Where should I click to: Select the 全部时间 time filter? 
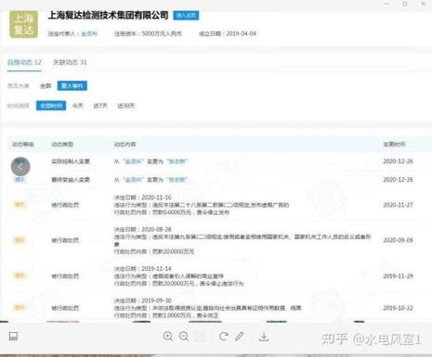51,106
